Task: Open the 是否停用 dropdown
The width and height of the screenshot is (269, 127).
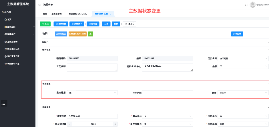Action: tap(92, 93)
